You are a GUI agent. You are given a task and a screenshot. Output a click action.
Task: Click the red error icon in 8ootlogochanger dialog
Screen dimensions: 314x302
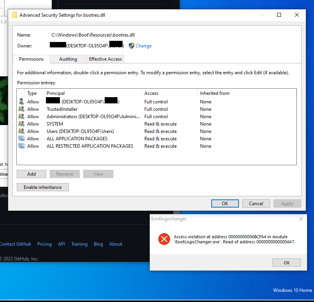[x=164, y=239]
